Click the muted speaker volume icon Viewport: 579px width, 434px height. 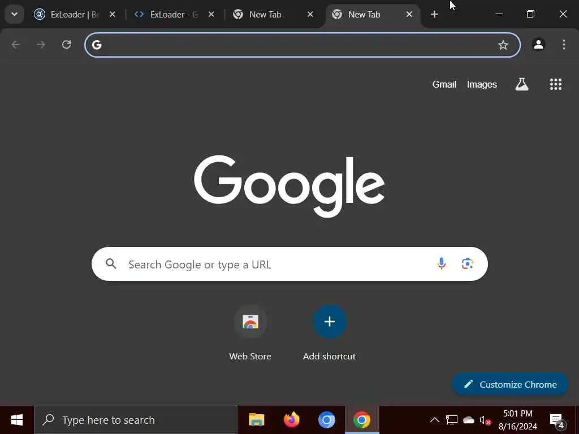coord(485,420)
